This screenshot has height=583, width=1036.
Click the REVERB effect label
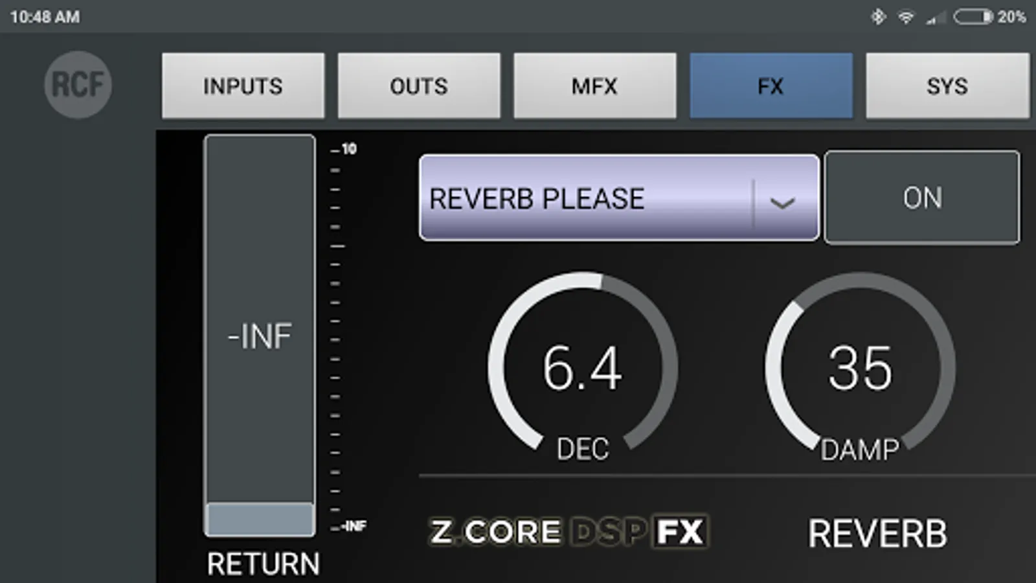click(877, 534)
